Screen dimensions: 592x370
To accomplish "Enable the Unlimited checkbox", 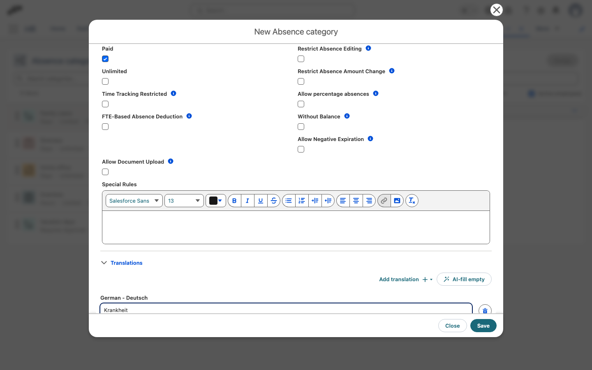I will [x=105, y=81].
